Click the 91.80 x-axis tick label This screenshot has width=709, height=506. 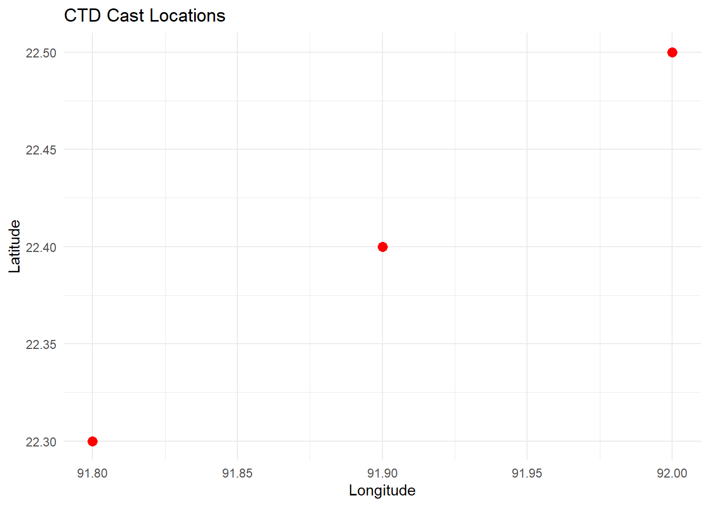pos(92,473)
